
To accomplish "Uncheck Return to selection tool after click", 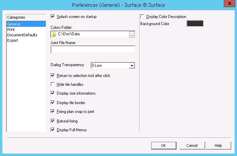I will [53, 76].
